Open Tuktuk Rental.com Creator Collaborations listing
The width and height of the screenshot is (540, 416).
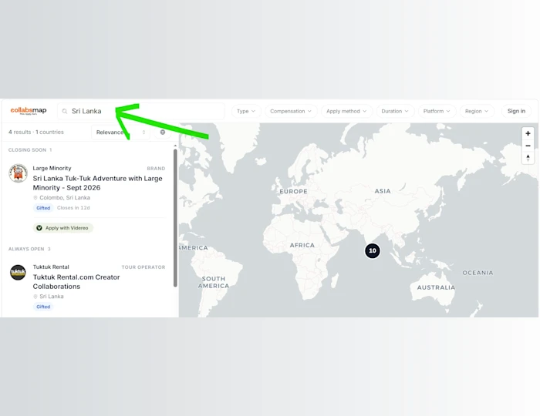tap(76, 282)
